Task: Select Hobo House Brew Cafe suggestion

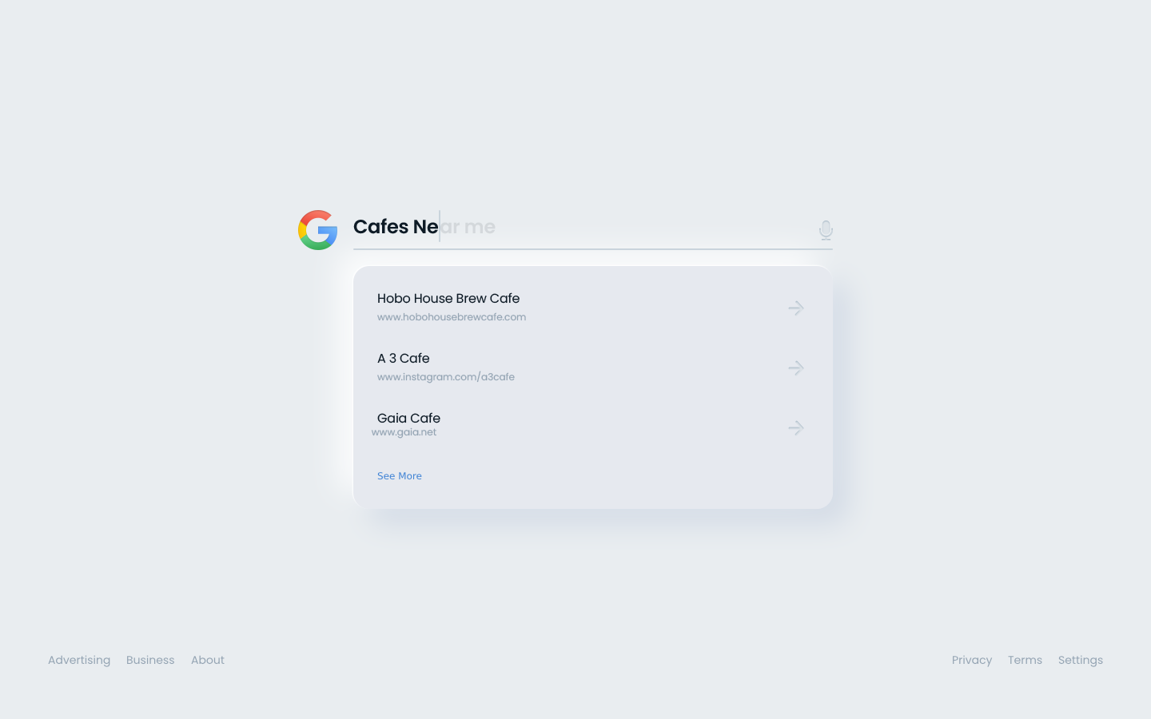Action: click(x=448, y=298)
